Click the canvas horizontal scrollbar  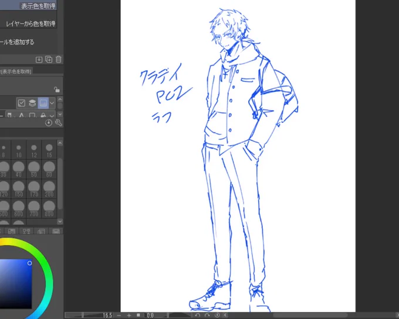point(310,315)
